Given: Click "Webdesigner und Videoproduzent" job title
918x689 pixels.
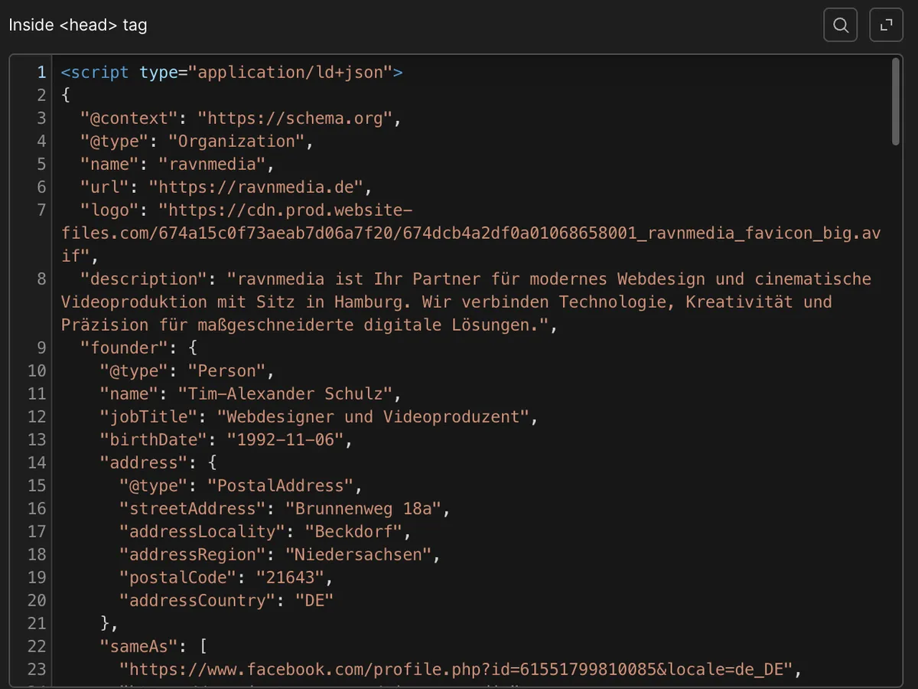Looking at the screenshot, I should pos(373,417).
